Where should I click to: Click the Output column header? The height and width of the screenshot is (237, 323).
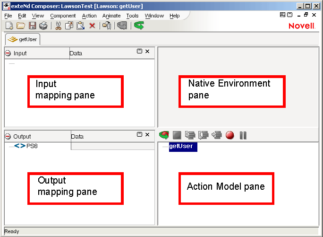click(38, 136)
